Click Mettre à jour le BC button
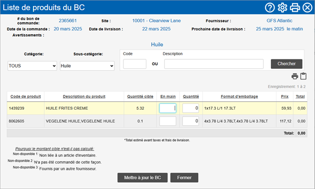The height and width of the screenshot is (189, 315). [142, 177]
